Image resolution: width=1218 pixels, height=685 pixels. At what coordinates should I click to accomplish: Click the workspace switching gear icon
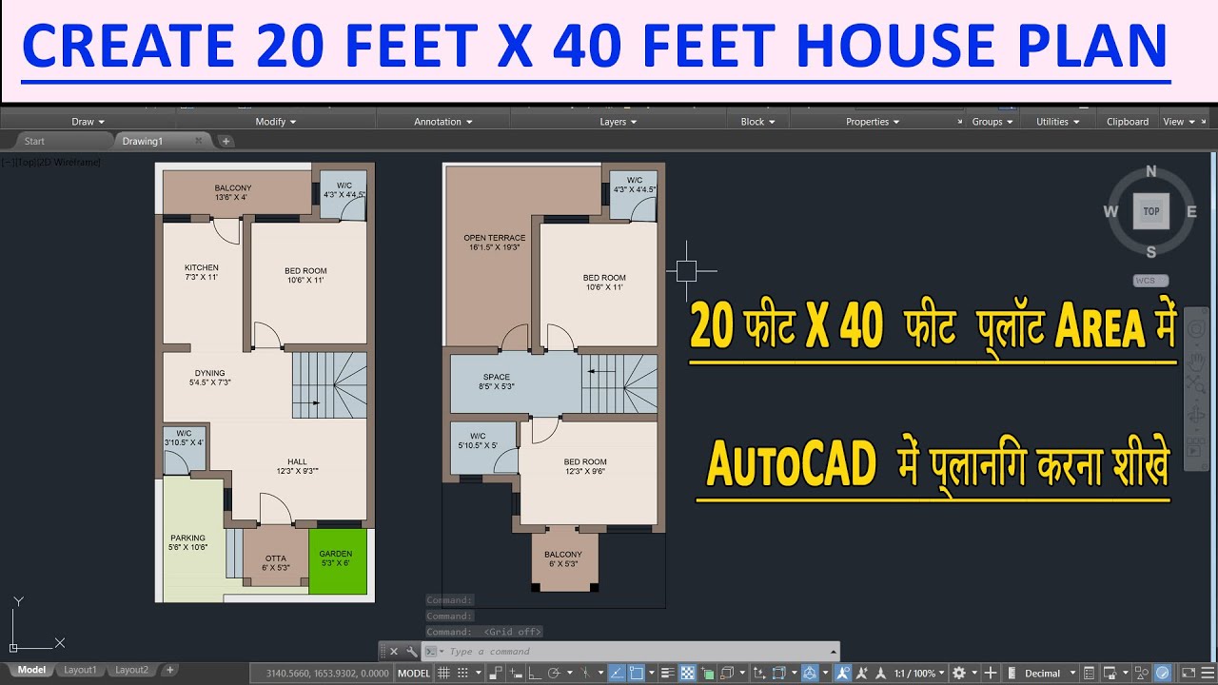959,673
